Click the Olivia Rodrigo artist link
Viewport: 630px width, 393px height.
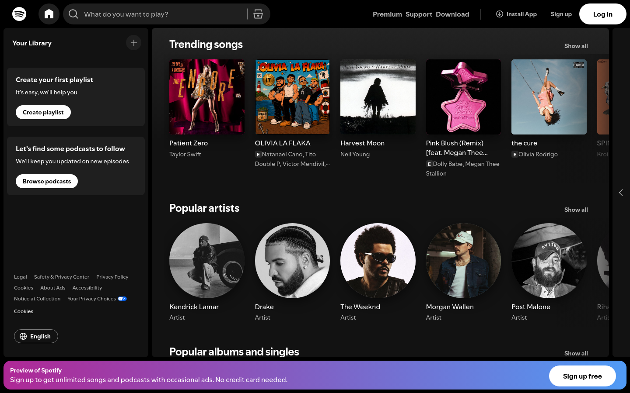pyautogui.click(x=538, y=154)
